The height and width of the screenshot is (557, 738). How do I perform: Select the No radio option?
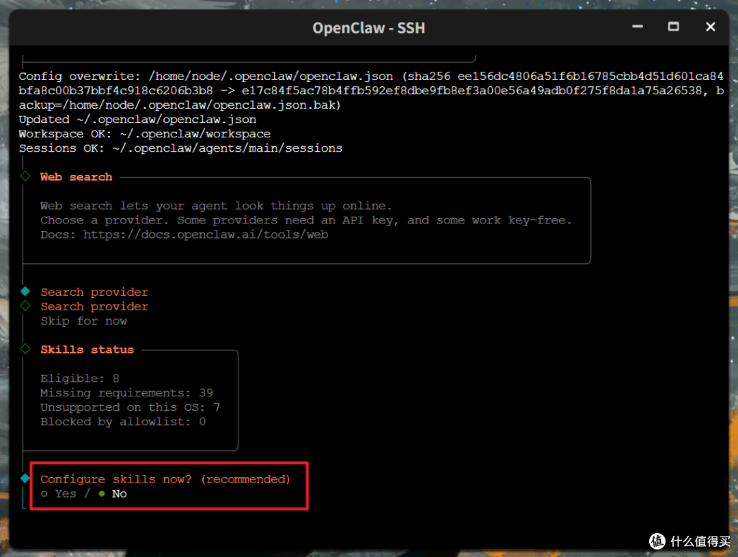tap(113, 493)
